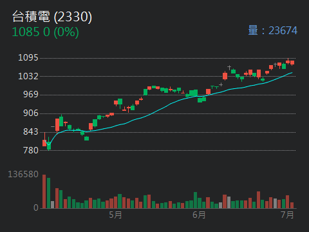Select the 843 price axis label
This screenshot has height=232, width=309.
tap(31, 132)
